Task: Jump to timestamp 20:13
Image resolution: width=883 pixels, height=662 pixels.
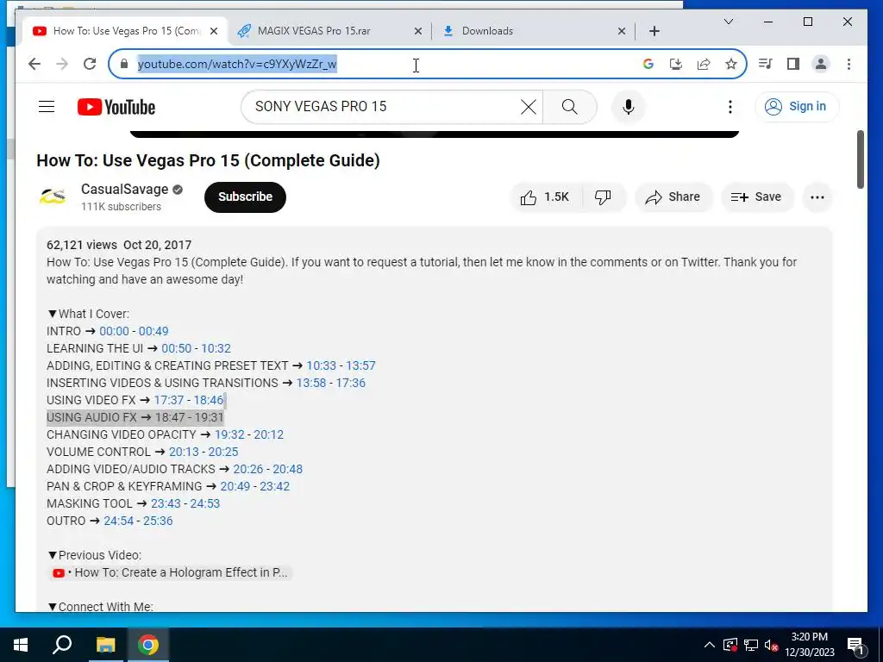Action: click(184, 452)
